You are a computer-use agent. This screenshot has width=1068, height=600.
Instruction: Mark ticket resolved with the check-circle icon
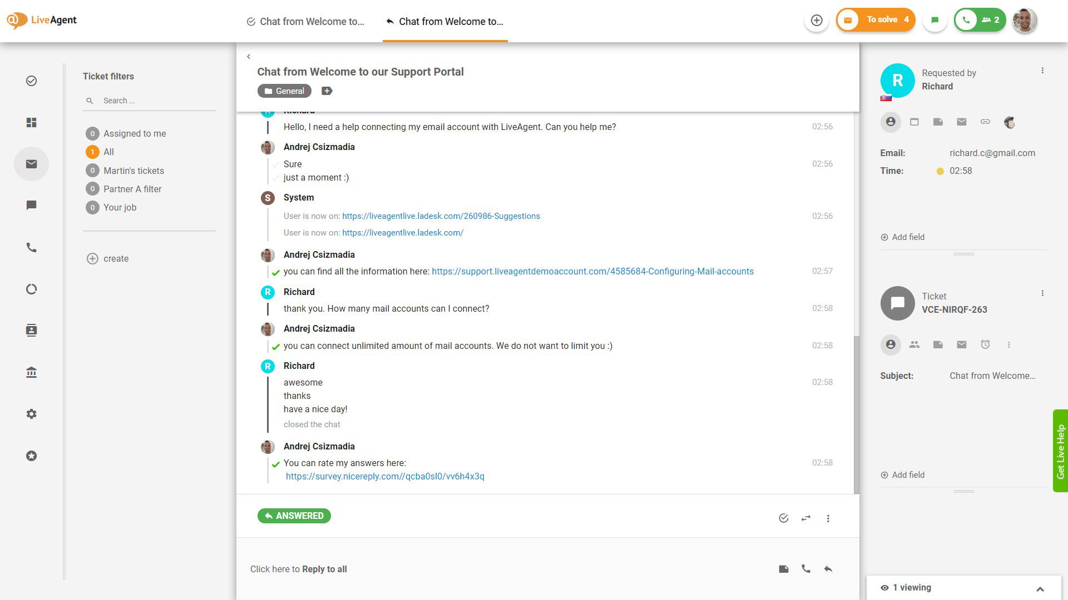(x=783, y=518)
